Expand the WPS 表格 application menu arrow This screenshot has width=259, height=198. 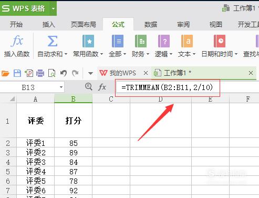pyautogui.click(x=53, y=8)
